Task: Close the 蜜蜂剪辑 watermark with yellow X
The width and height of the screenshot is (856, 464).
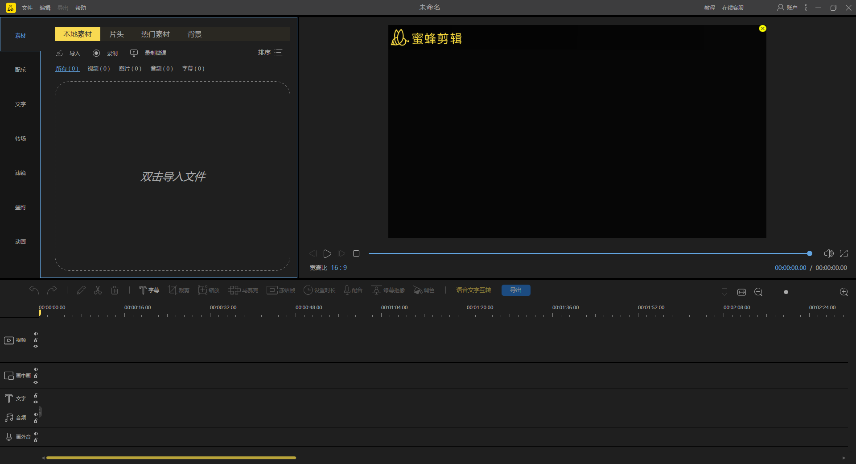Action: 762,29
